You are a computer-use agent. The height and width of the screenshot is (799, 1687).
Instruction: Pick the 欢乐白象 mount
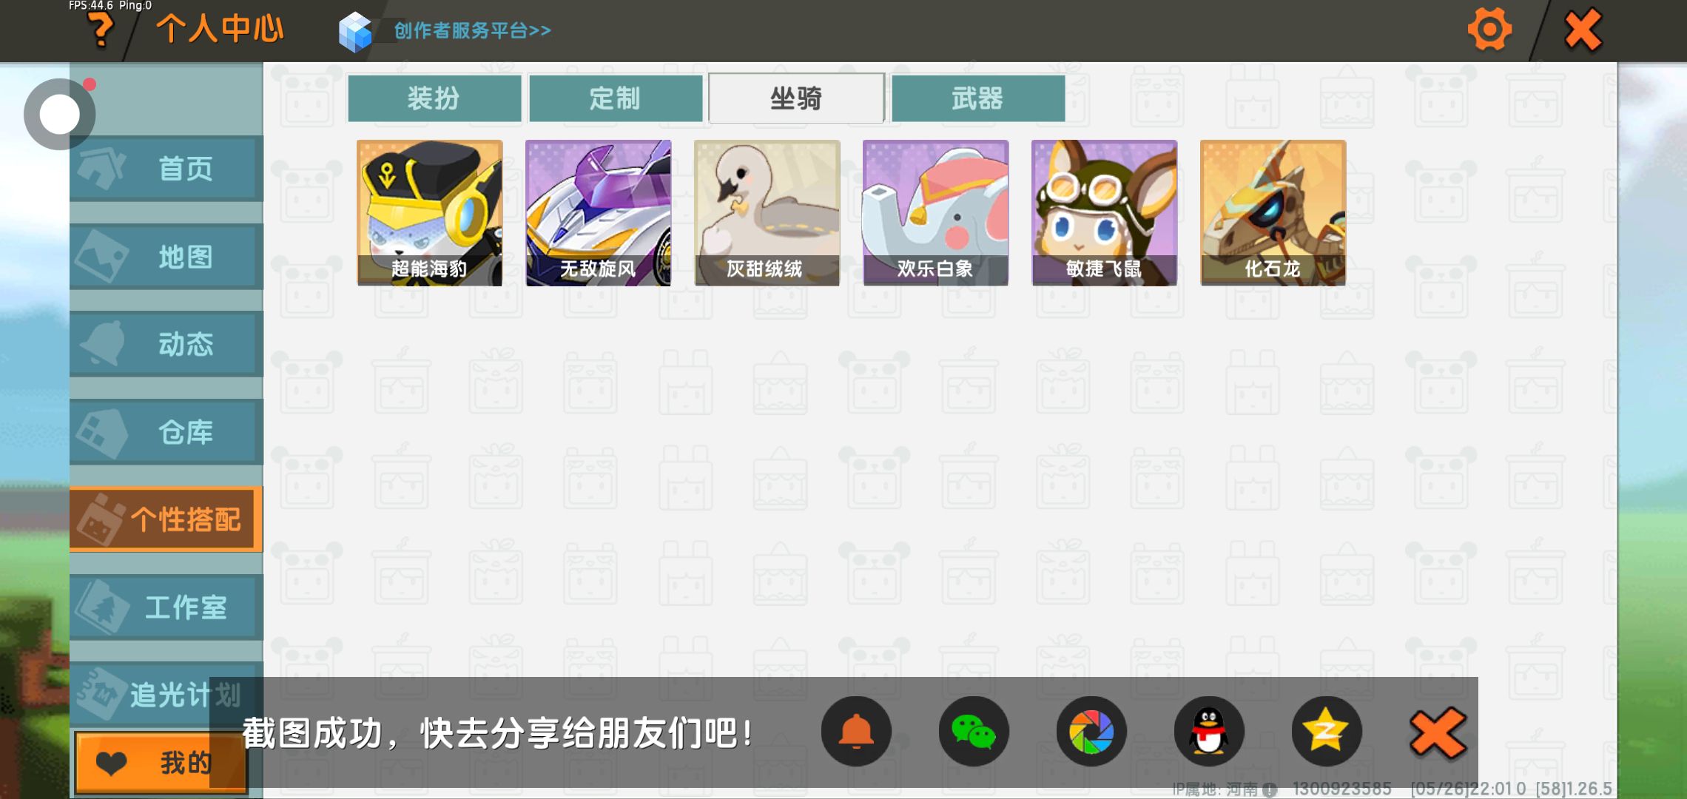936,213
